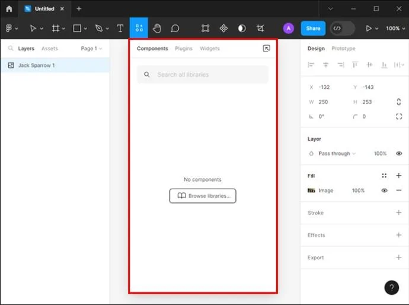409x305 pixels.
Task: Align vertical centers icon
Action: pyautogui.click(x=369, y=65)
